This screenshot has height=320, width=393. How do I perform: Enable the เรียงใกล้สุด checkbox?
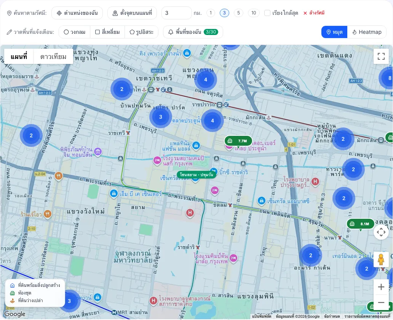coord(267,13)
